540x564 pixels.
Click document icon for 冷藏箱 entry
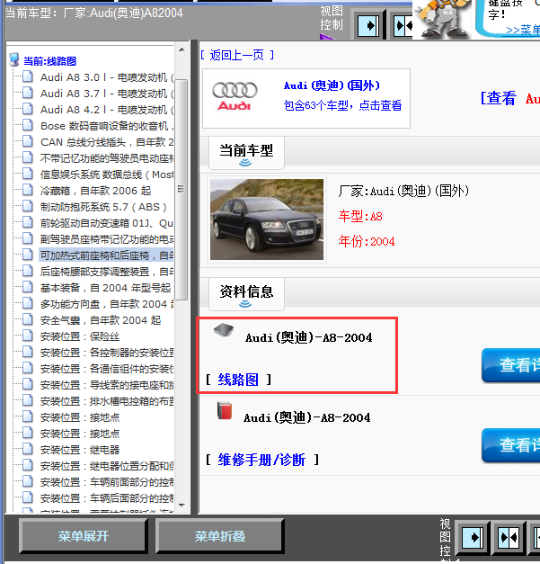pos(28,190)
